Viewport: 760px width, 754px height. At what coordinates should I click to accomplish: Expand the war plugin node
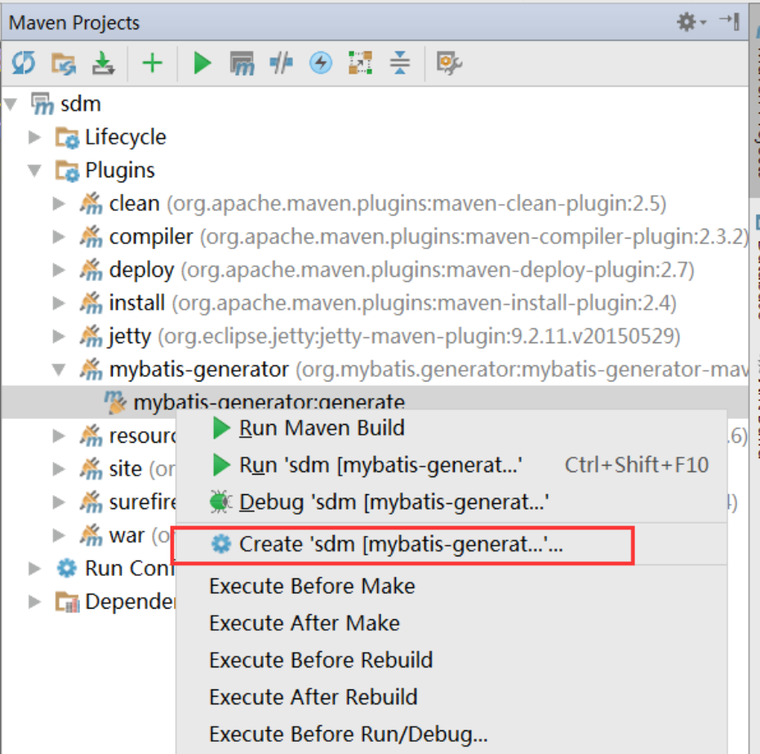[x=59, y=535]
